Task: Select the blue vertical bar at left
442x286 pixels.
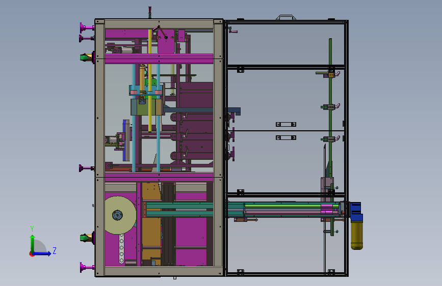Action: pyautogui.click(x=124, y=140)
